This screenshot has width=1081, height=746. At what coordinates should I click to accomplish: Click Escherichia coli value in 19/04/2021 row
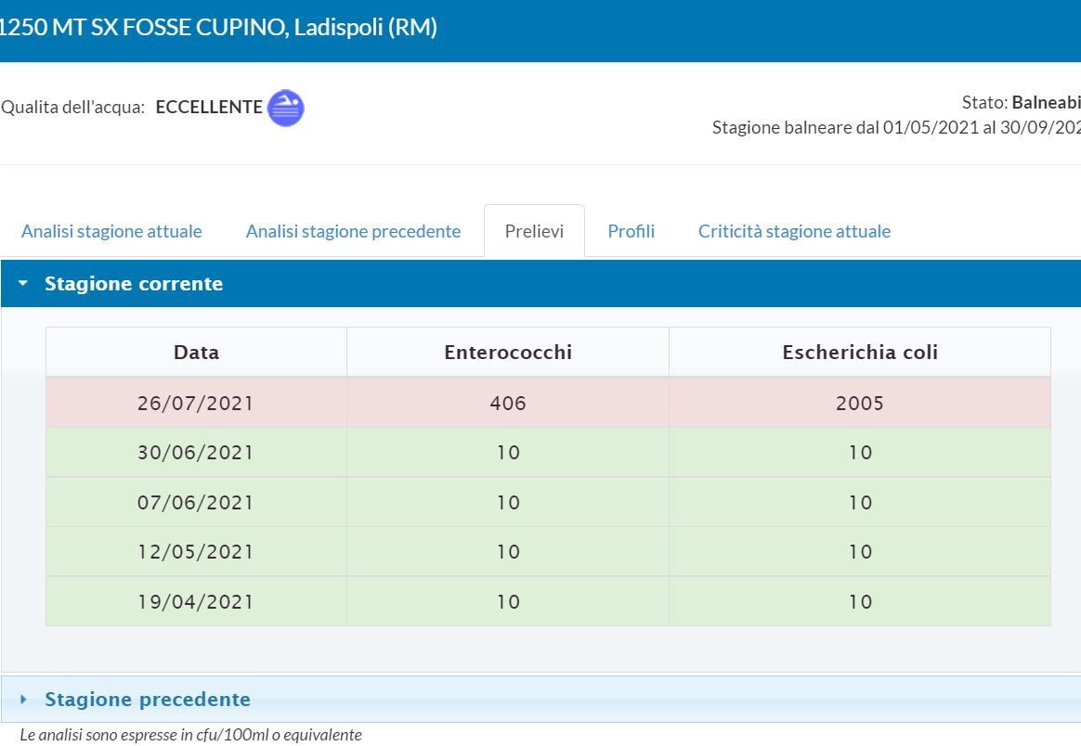point(860,601)
